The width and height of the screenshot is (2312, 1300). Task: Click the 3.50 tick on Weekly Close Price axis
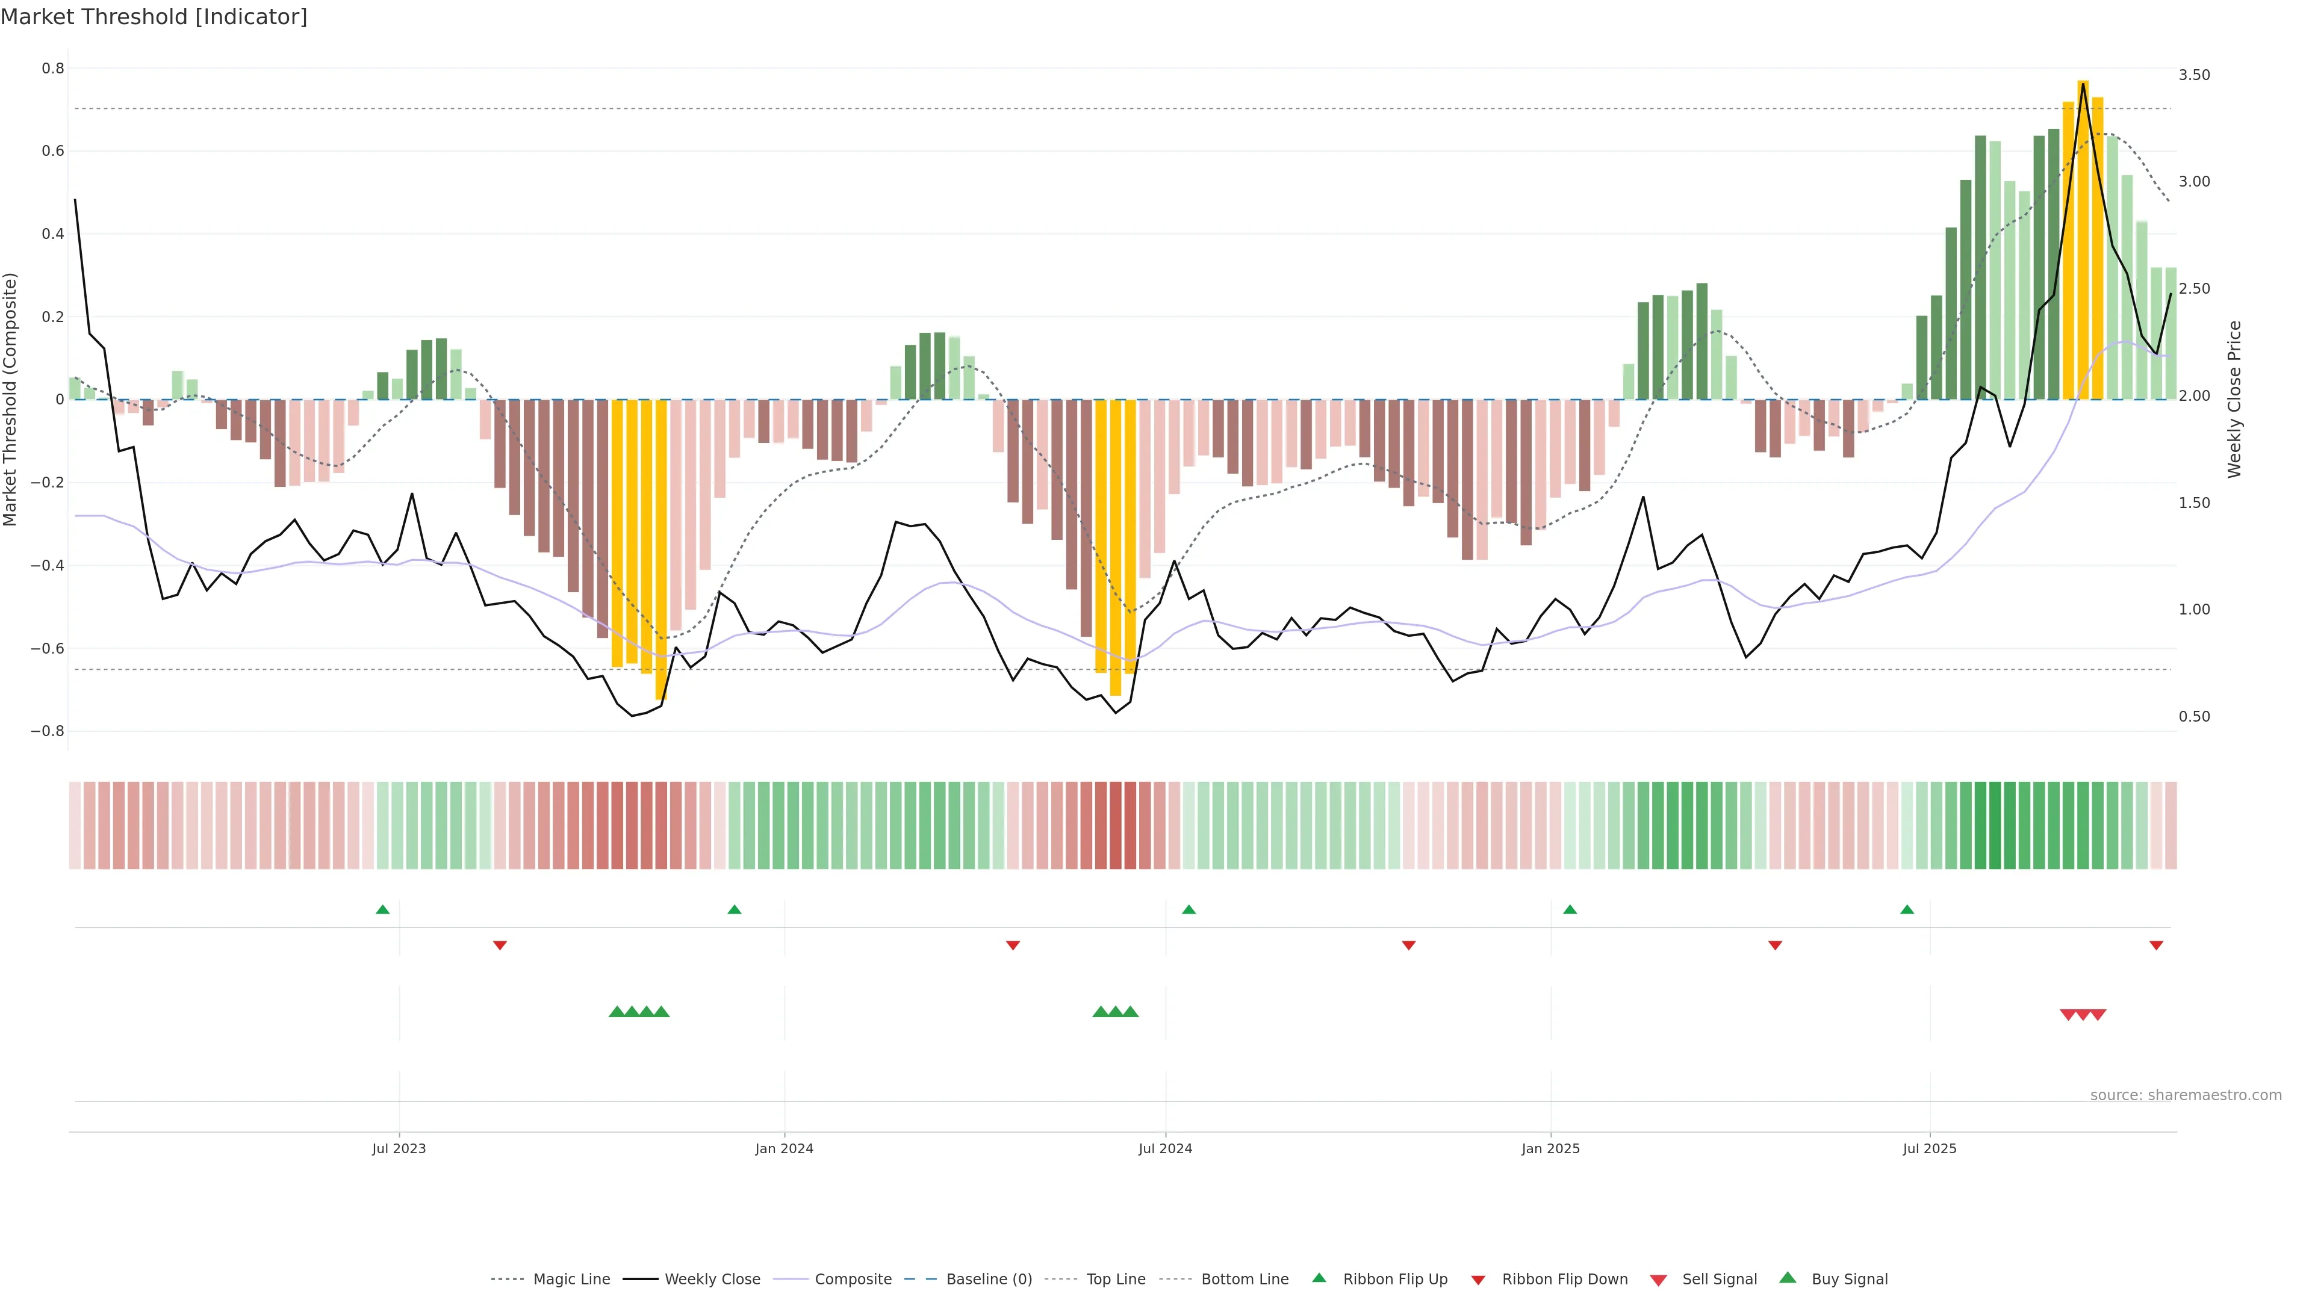pyautogui.click(x=2193, y=75)
